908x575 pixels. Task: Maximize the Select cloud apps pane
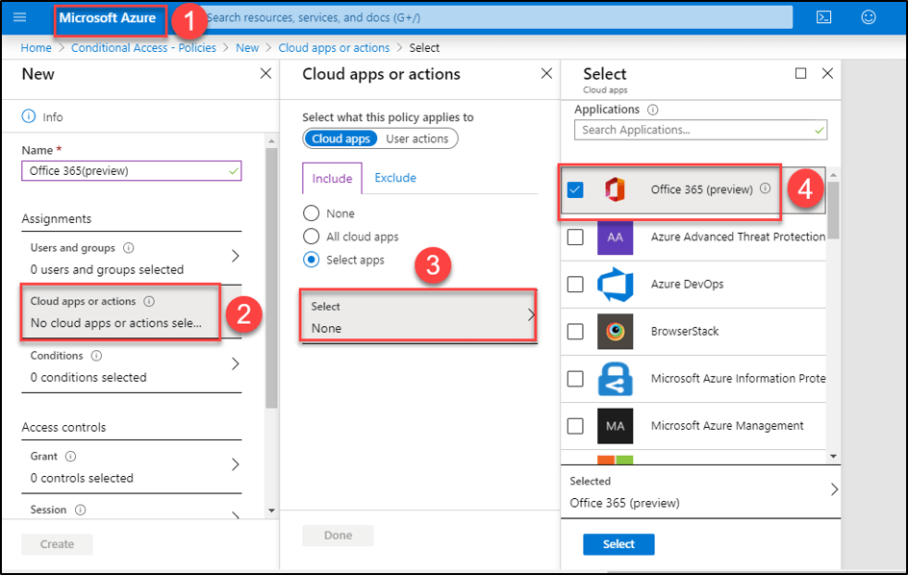click(800, 74)
